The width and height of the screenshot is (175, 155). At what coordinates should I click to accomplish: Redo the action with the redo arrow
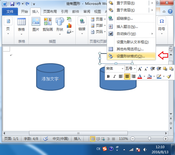pyautogui.click(x=27, y=4)
